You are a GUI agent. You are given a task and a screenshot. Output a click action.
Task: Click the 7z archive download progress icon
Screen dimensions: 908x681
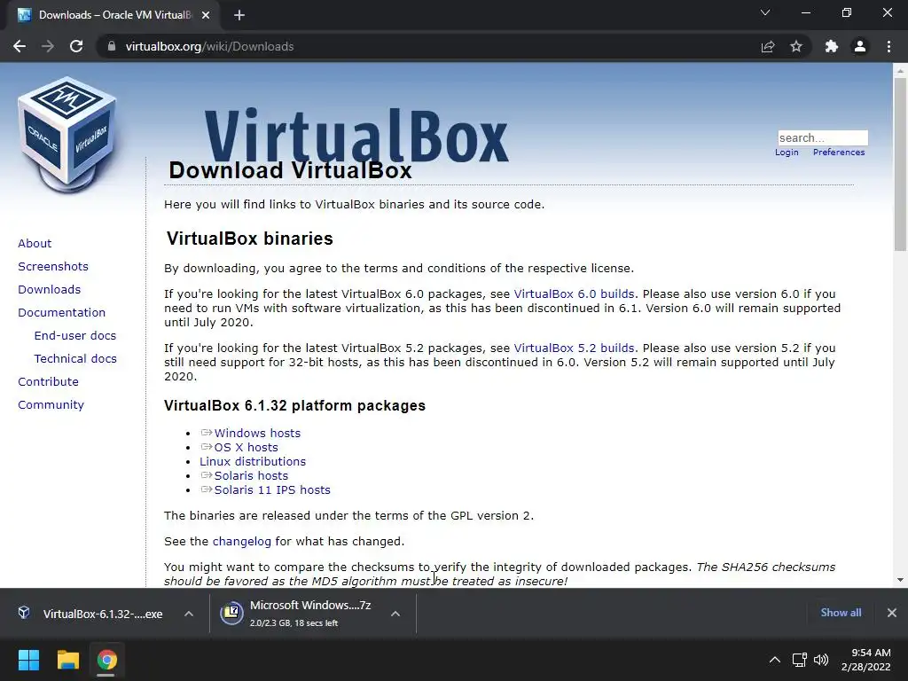click(231, 614)
